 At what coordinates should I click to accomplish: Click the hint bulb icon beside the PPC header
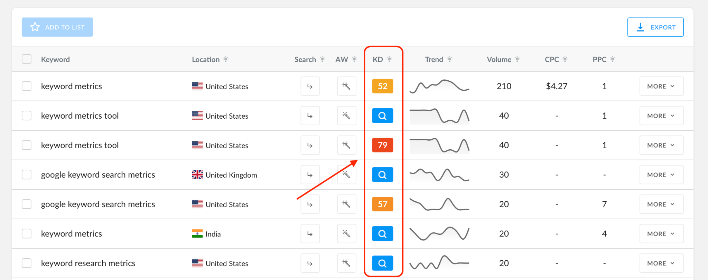[x=613, y=59]
